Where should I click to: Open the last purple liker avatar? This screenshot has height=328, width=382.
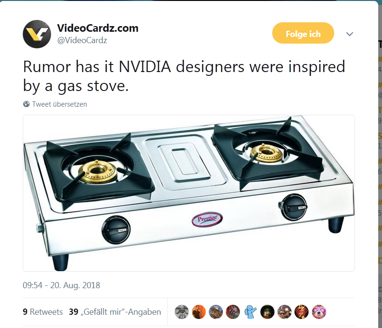tap(319, 312)
